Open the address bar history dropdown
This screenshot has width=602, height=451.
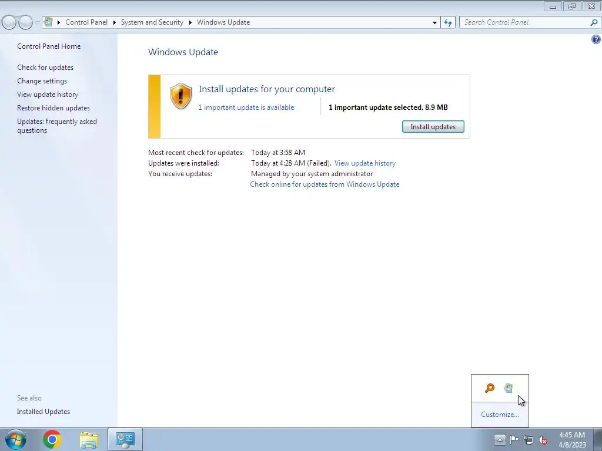click(434, 22)
